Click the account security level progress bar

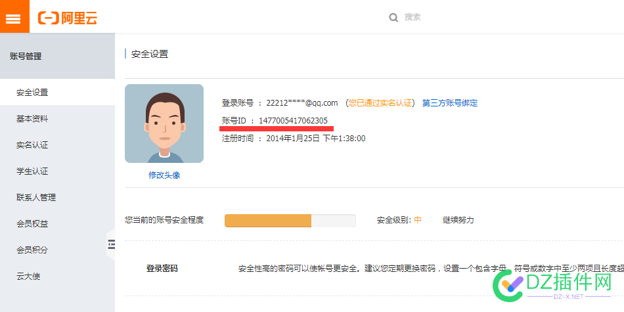[290, 221]
